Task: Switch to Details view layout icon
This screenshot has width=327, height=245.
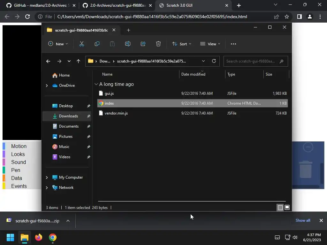Action: 280,207
